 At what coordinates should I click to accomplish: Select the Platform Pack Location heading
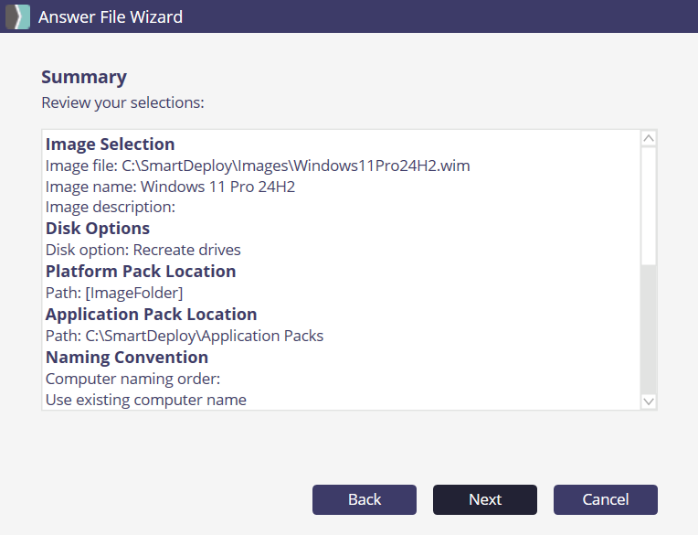(x=141, y=272)
